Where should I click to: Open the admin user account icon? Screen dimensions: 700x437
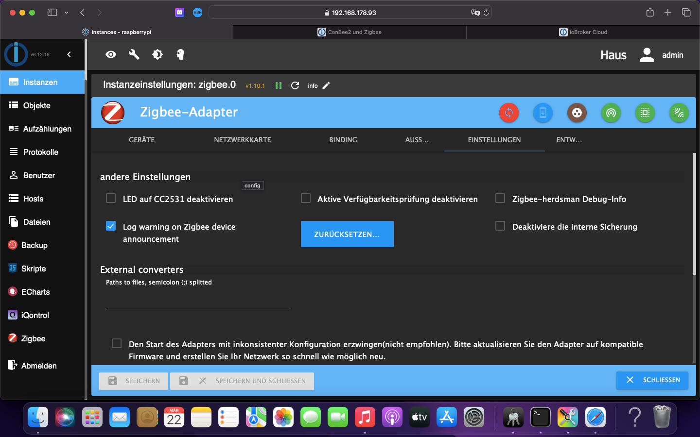(647, 55)
